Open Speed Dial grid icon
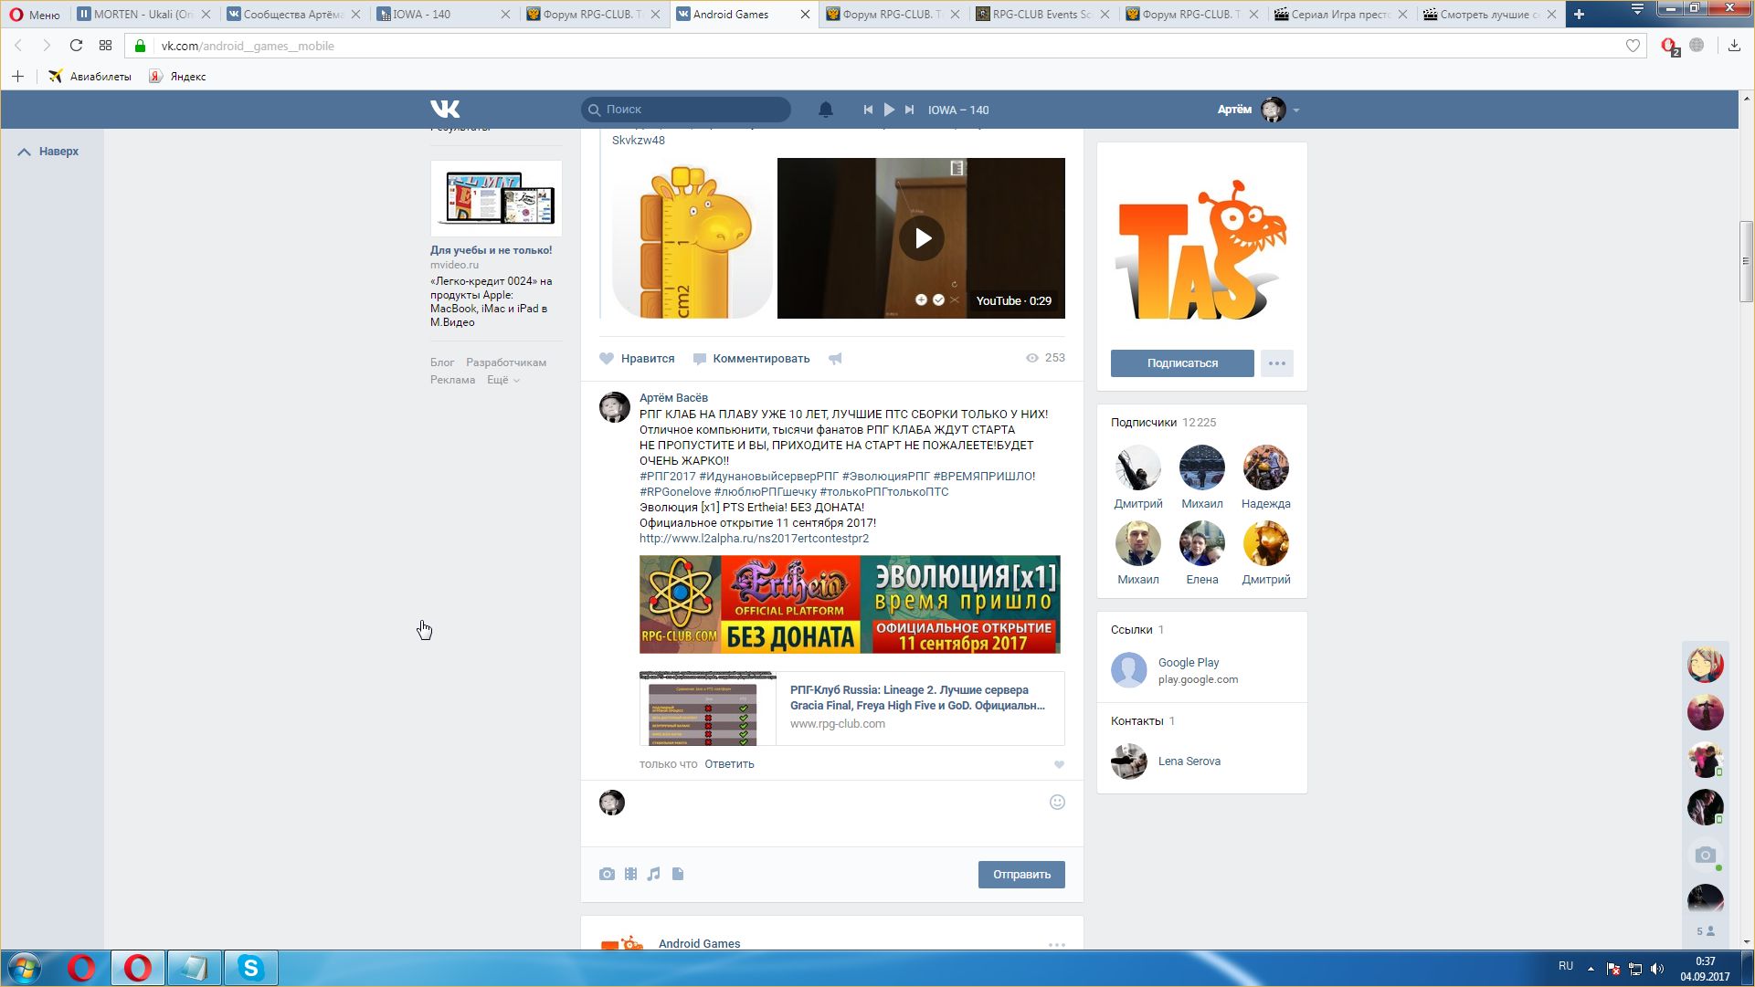The height and width of the screenshot is (987, 1755). click(106, 46)
